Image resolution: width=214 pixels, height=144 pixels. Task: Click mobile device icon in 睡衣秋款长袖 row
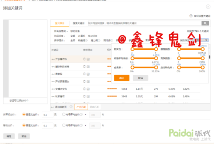[x=84, y=66]
